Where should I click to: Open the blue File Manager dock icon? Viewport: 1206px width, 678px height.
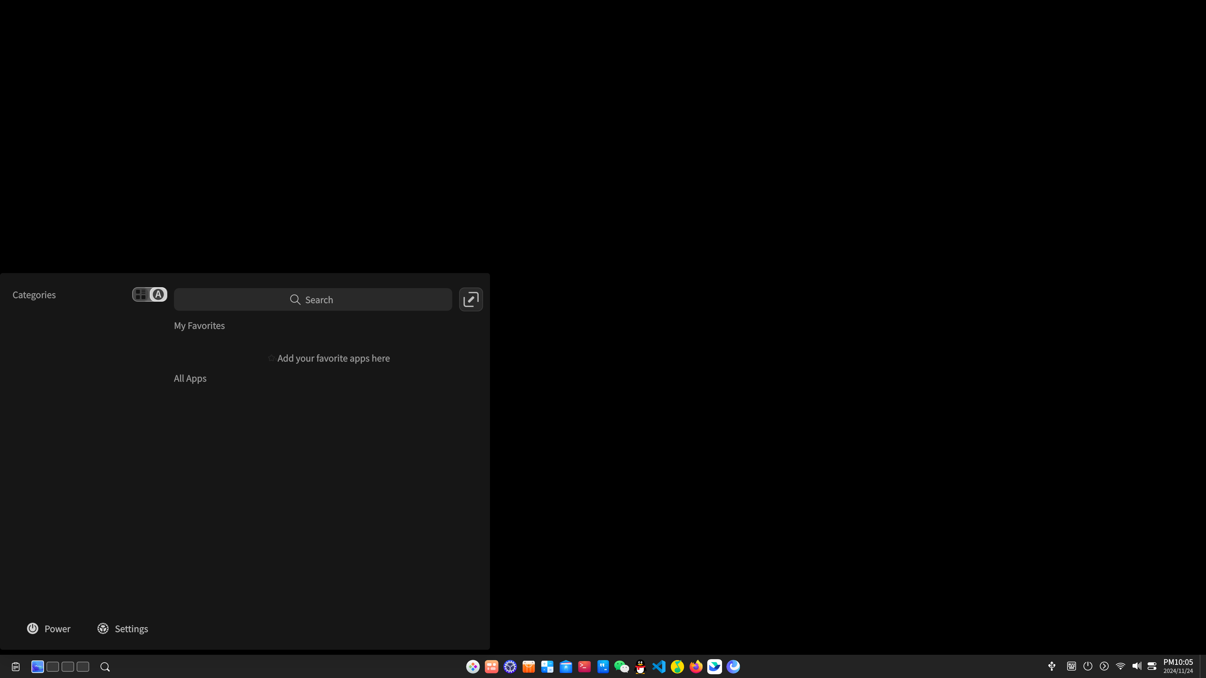(x=566, y=666)
